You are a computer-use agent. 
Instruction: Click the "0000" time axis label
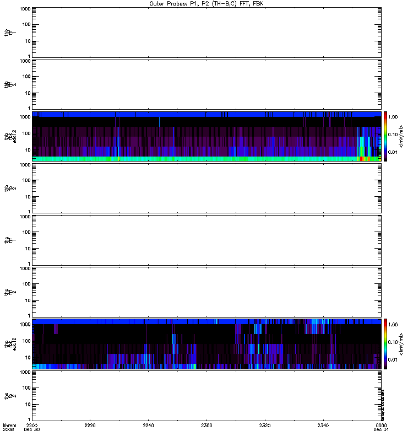[381, 425]
